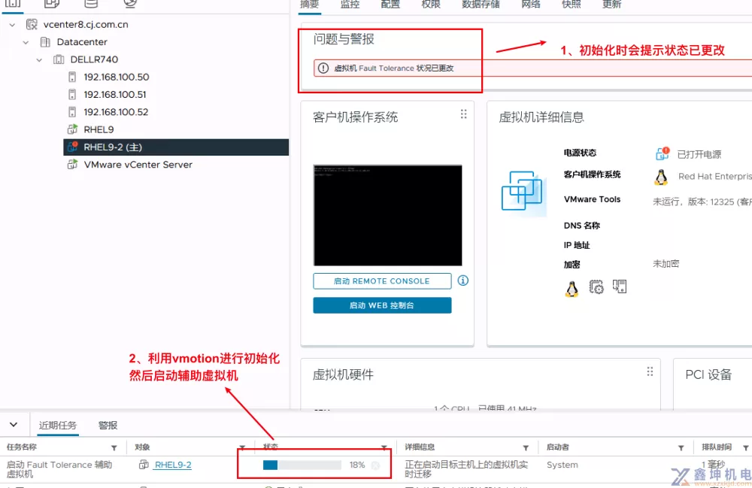This screenshot has height=488, width=752.
Task: Click the Fault Tolerance icon under 加密
Action: [x=619, y=286]
